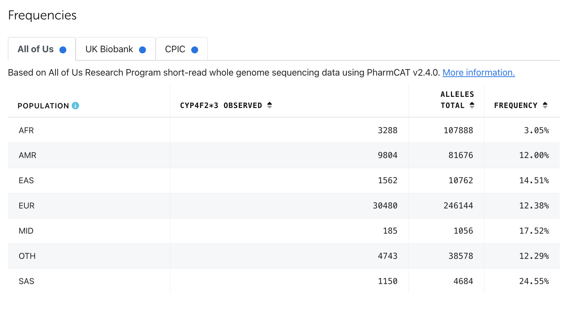Click the FREQUENCY header text
This screenshot has width=577, height=324.
[515, 105]
